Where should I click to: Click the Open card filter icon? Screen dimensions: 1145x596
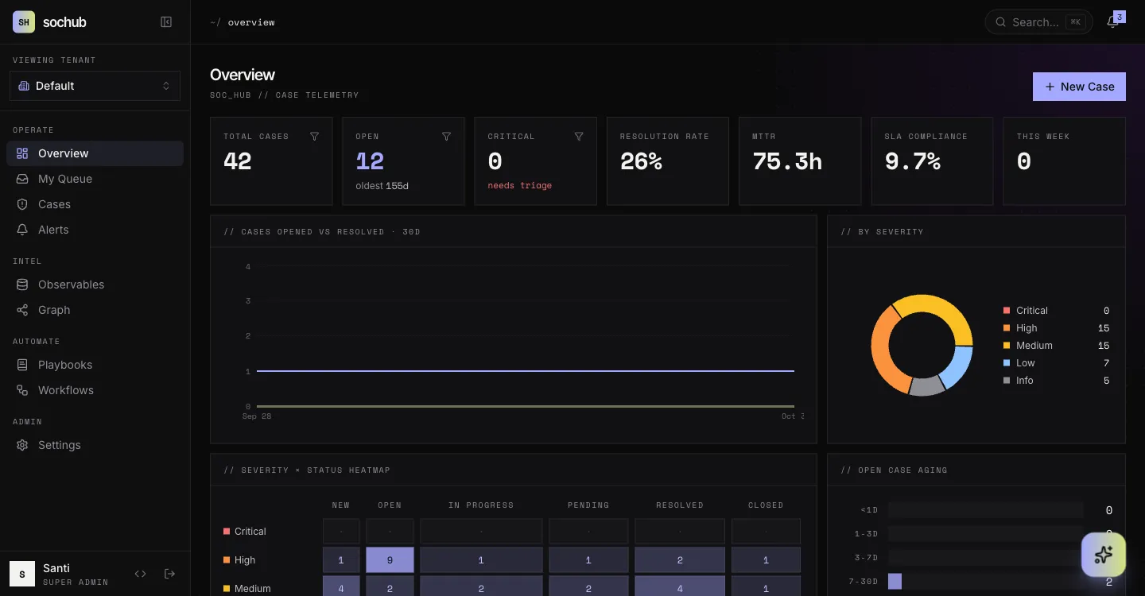point(446,137)
